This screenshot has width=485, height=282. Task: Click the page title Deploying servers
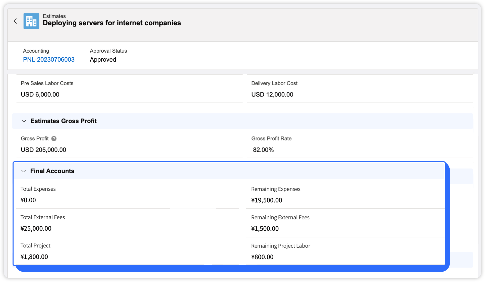coord(112,23)
